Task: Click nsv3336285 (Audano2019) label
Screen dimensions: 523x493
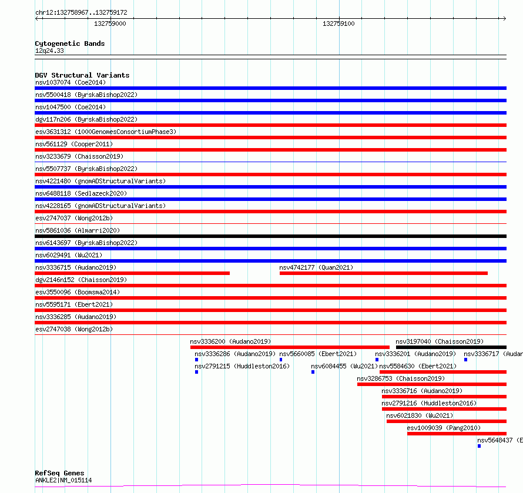Action: pyautogui.click(x=76, y=317)
